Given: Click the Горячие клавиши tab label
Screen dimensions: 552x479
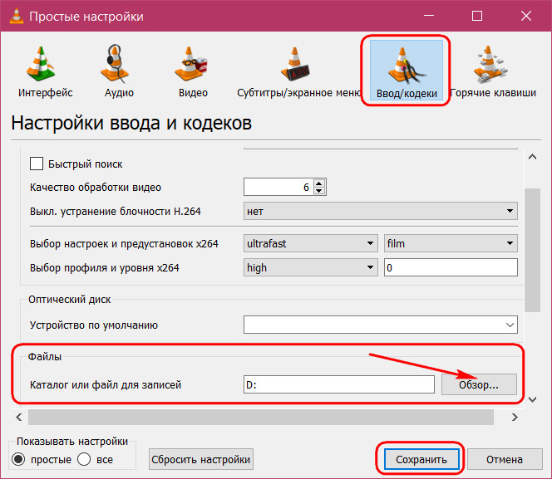Looking at the screenshot, I should (493, 93).
